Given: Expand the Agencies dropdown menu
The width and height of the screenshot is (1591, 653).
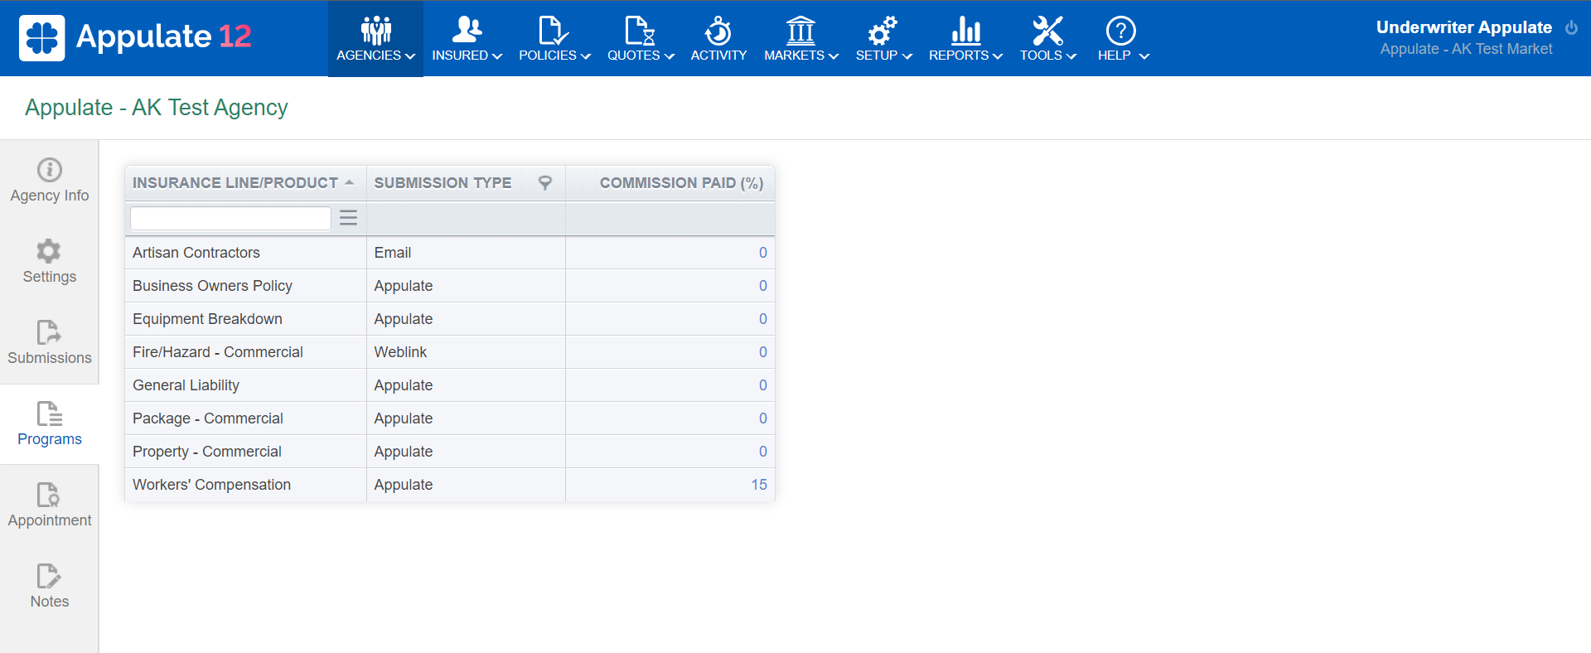Looking at the screenshot, I should 375,38.
